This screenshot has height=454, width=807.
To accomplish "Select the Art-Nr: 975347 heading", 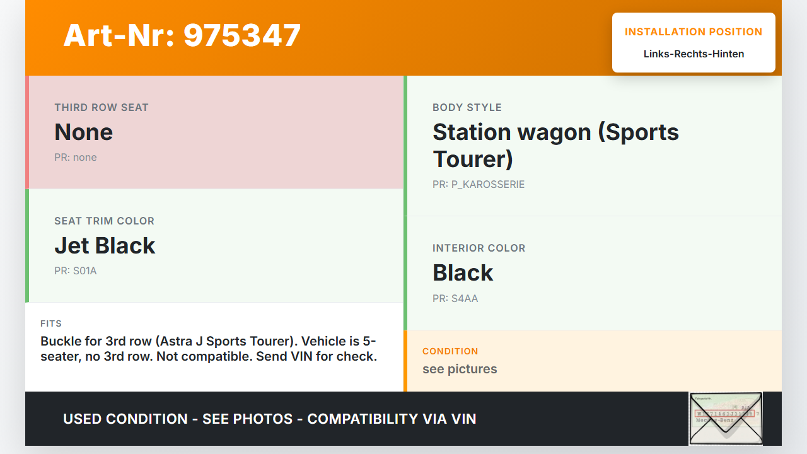I will (182, 35).
